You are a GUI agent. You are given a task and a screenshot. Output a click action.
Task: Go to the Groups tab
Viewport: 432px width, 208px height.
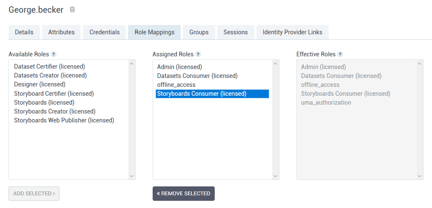click(199, 32)
